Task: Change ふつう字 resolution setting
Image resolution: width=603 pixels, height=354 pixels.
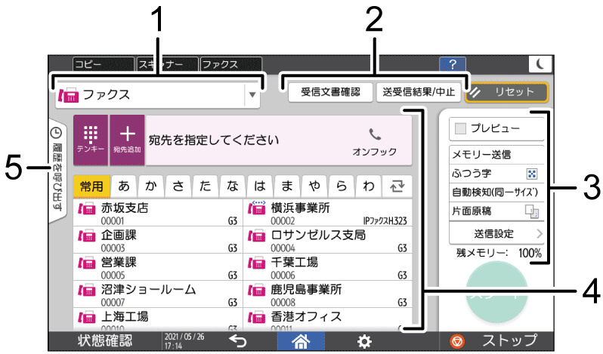Action: click(x=496, y=174)
